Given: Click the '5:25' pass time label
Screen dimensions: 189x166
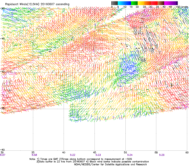Looking at the screenshot, I should [162, 155].
